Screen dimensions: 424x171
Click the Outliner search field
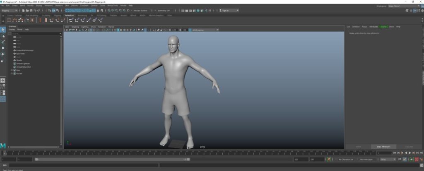tap(35, 33)
